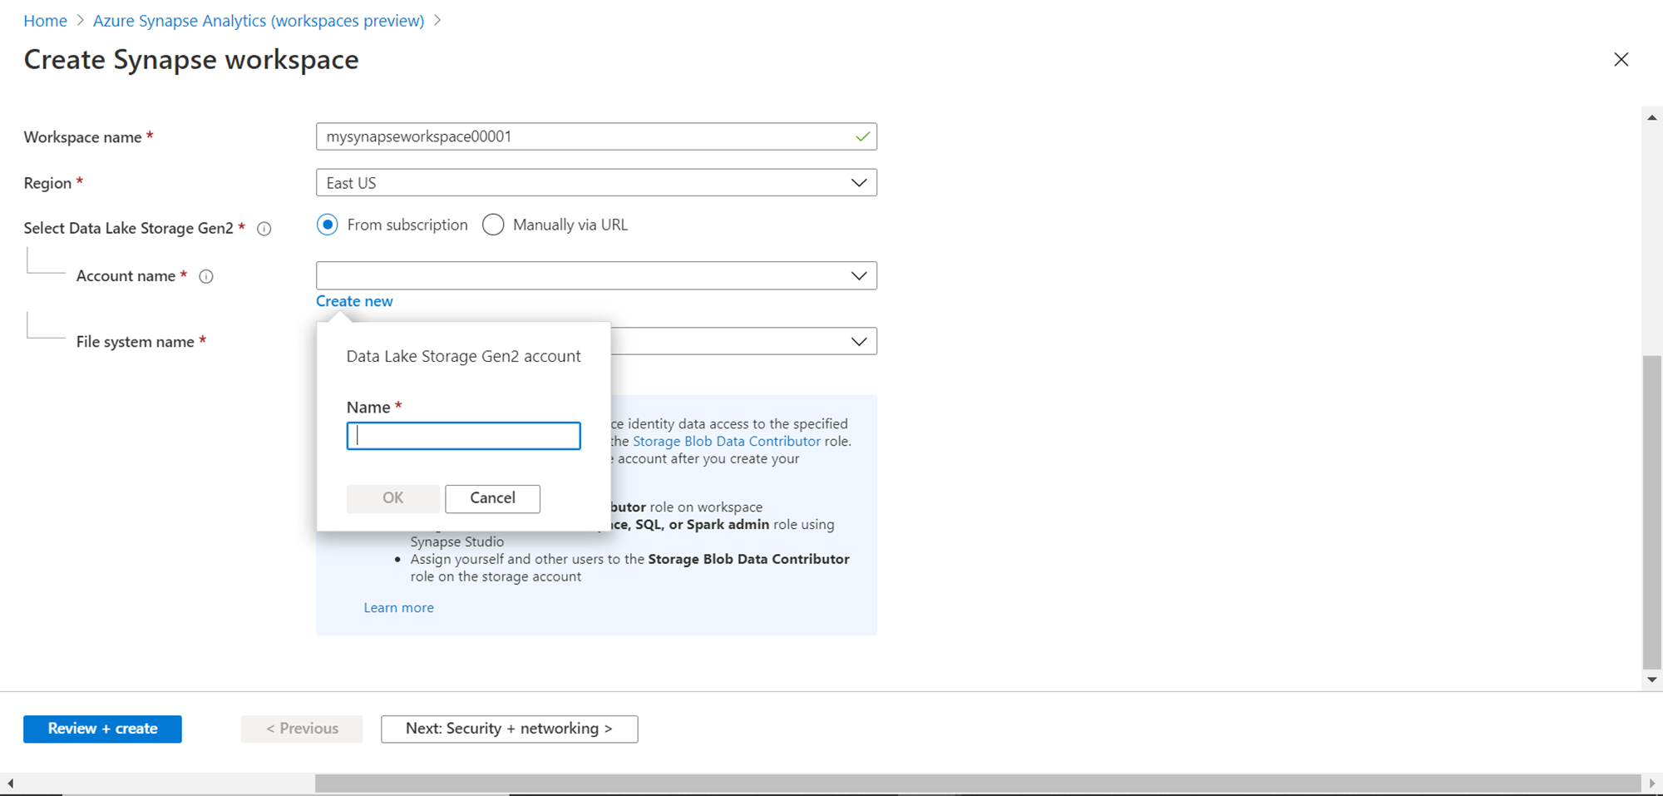This screenshot has height=796, width=1663.
Task: Click the File system name label
Action: [136, 342]
